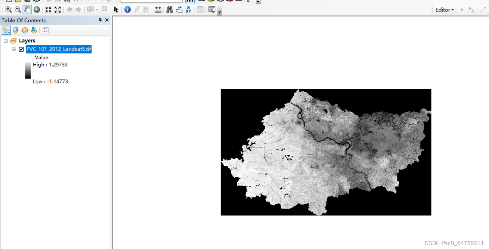Viewport: 489px width, 249px height.
Task: Select the Measure tool
Action: [x=158, y=9]
